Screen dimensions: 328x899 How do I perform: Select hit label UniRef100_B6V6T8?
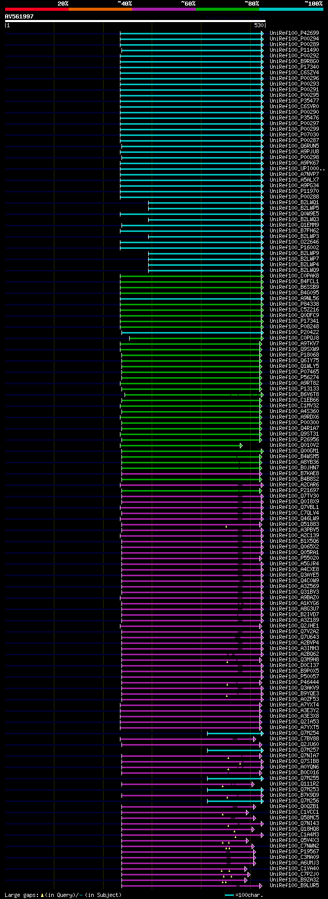click(x=294, y=395)
